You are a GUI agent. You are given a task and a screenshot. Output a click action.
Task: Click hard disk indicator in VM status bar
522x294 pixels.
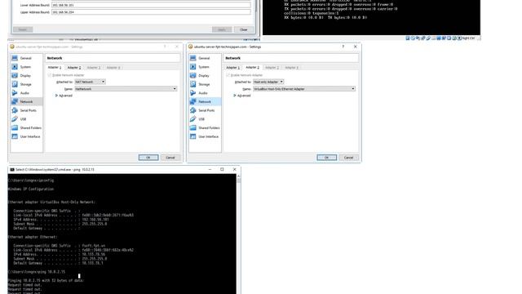tap(408, 38)
